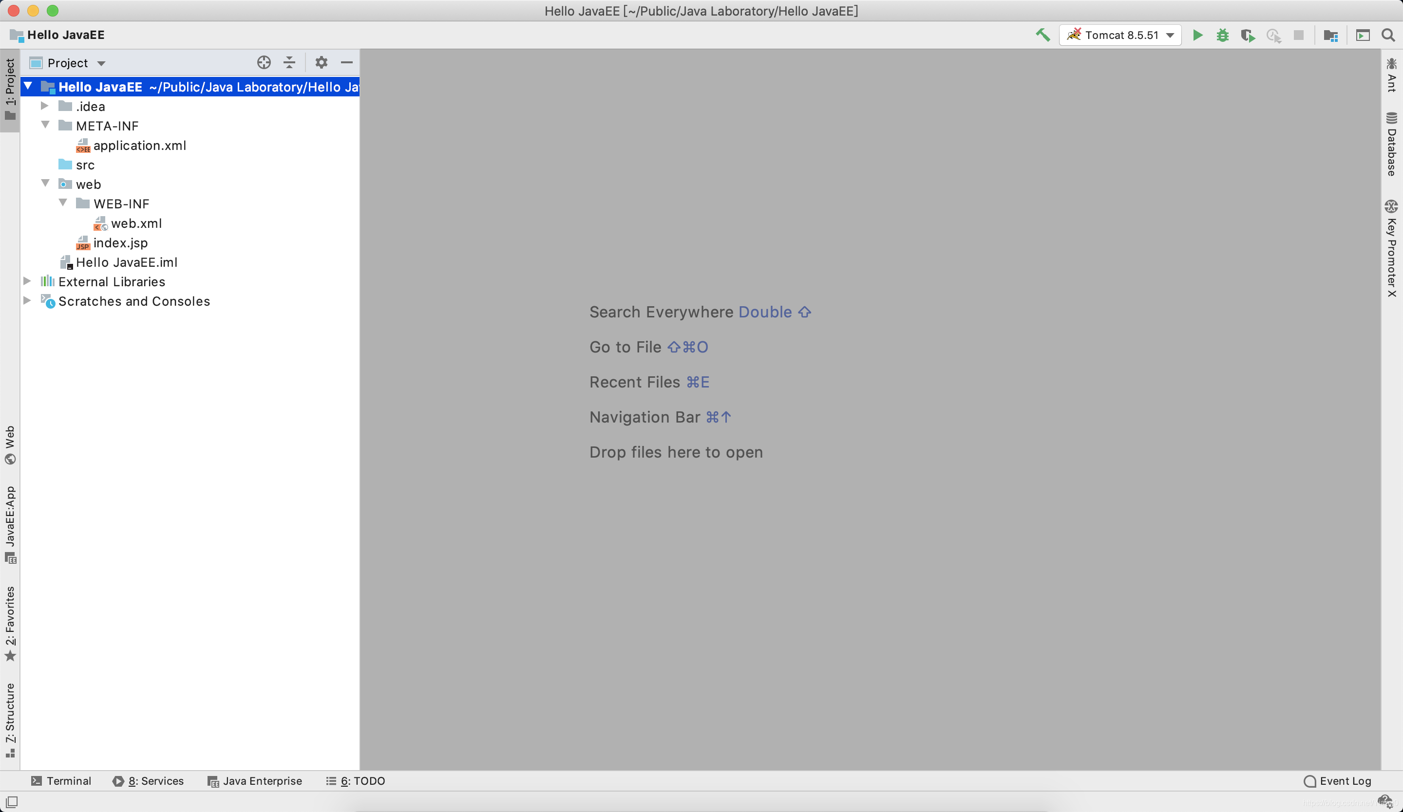Expand Scratches and Consoles node
Screen dimensions: 1403x812
pyautogui.click(x=27, y=300)
